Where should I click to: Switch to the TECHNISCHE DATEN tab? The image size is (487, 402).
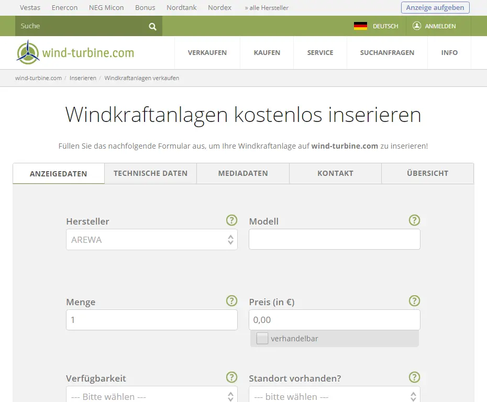150,173
